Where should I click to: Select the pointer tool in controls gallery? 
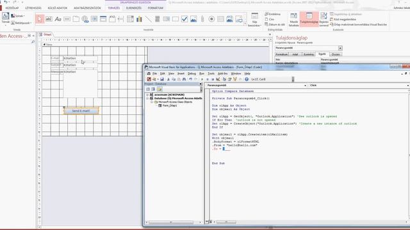pos(40,19)
